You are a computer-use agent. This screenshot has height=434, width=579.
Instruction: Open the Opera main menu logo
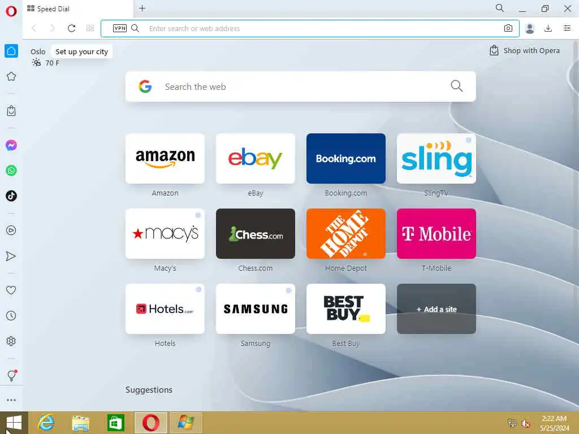[11, 11]
